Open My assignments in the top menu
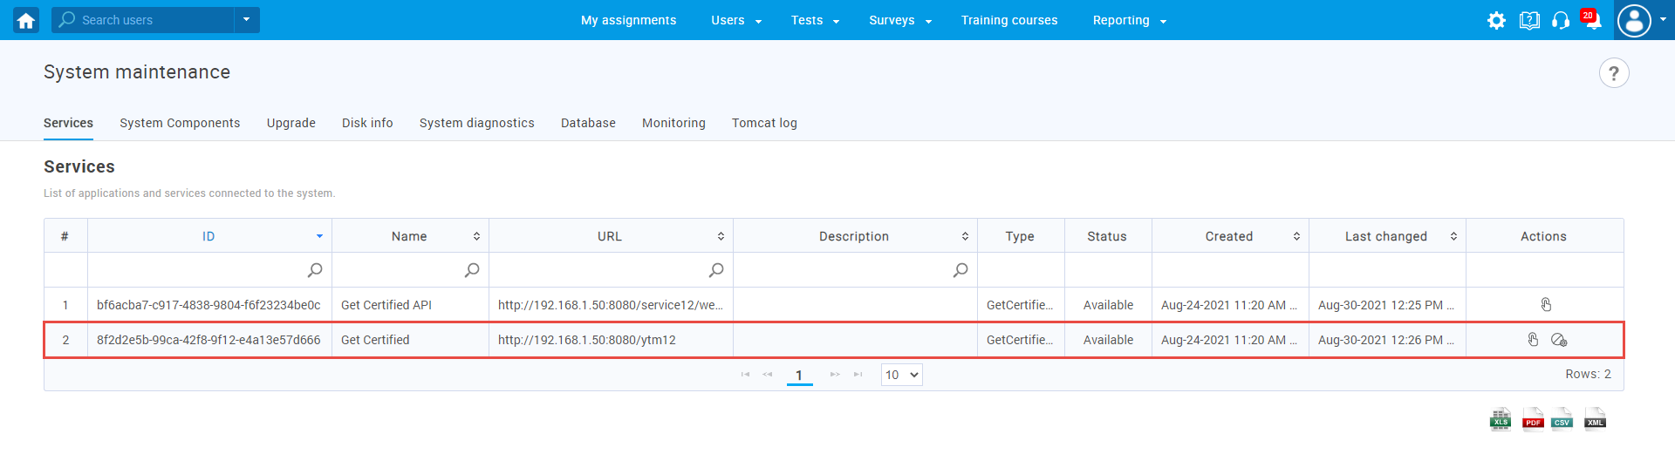This screenshot has height=454, width=1675. click(x=628, y=20)
